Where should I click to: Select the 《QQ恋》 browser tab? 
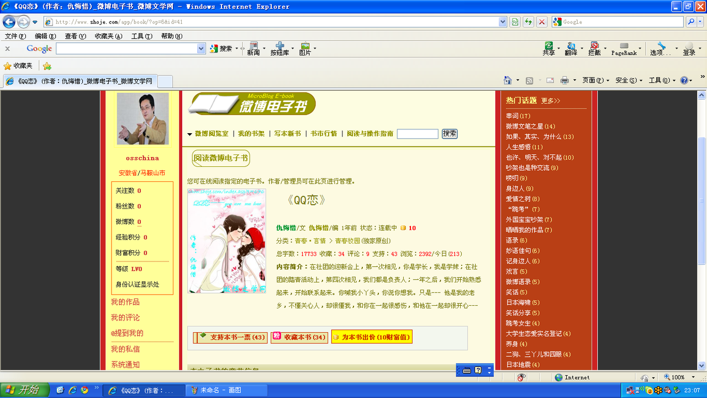point(80,81)
